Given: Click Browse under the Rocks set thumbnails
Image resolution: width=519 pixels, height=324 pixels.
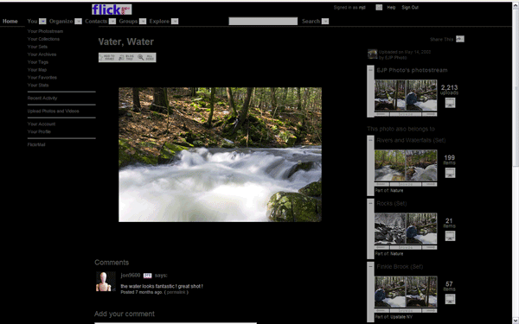Looking at the screenshot, I should point(406,248).
